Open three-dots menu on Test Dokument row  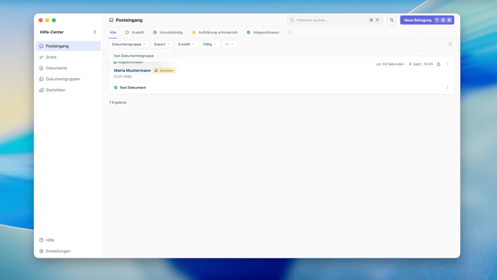[447, 88]
